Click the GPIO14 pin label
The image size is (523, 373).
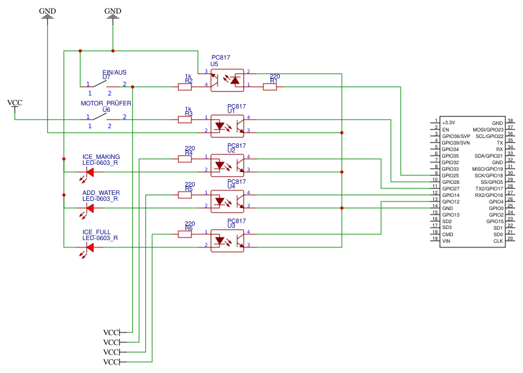(x=451, y=195)
